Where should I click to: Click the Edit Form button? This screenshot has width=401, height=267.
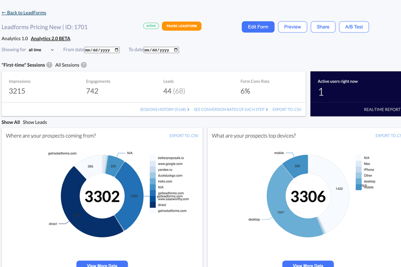[x=258, y=27]
